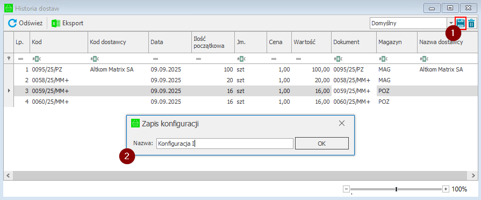This screenshot has width=481, height=200.
Task: Click the Domyślny configuration combo box field
Action: pyautogui.click(x=408, y=23)
